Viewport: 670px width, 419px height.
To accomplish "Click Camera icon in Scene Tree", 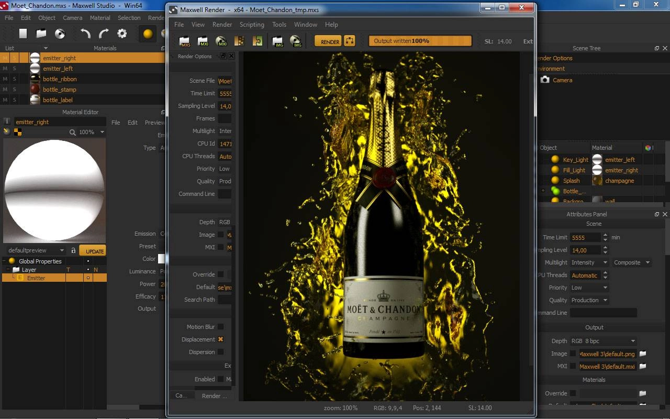I will point(545,80).
